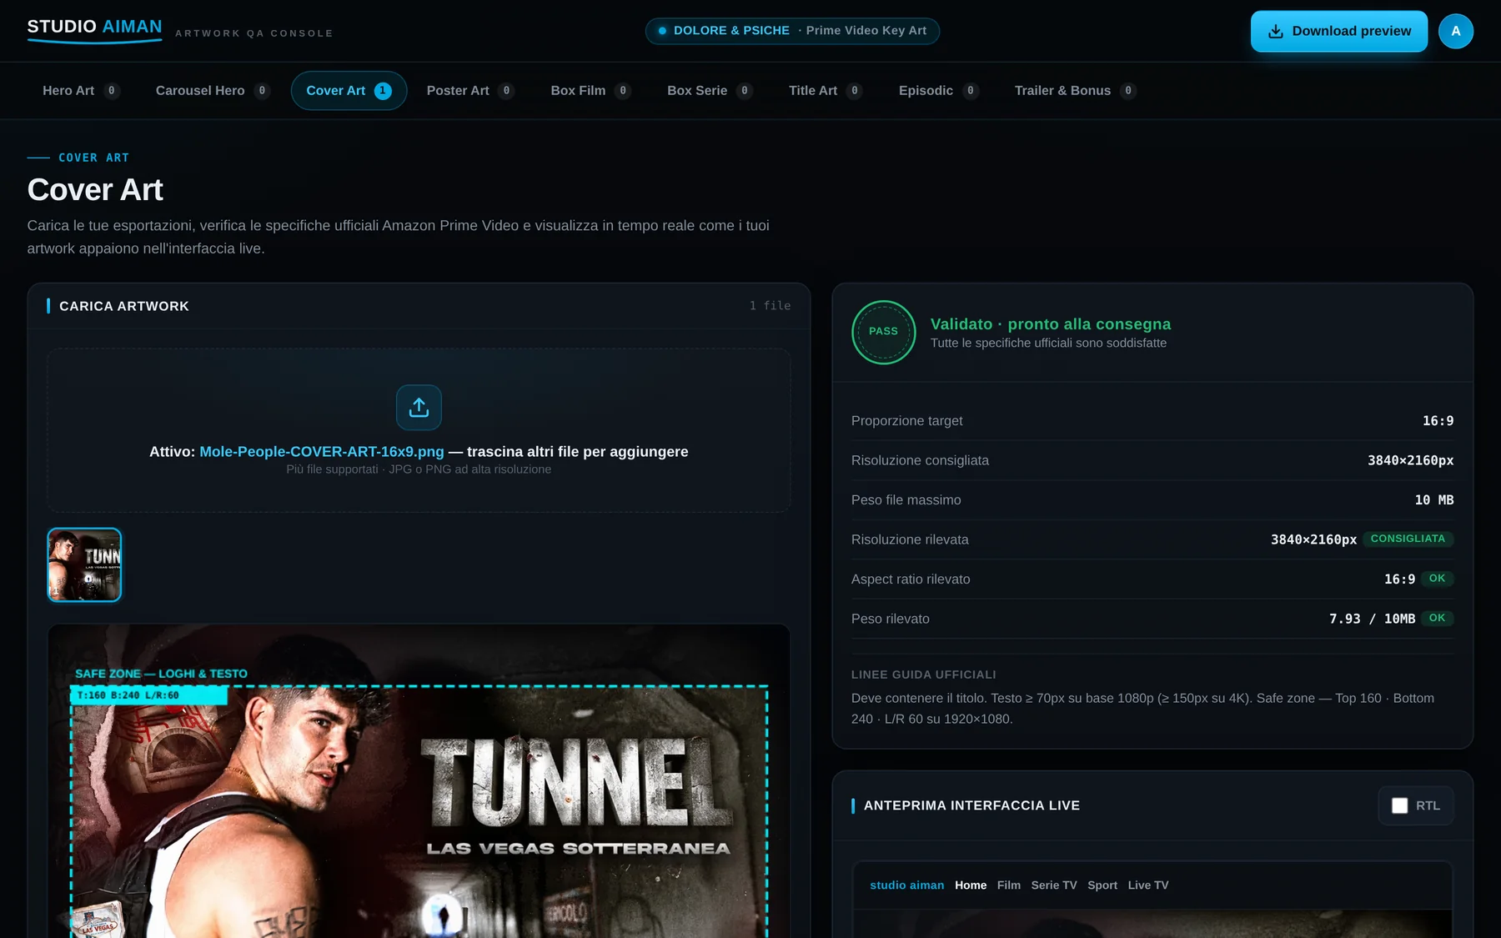Click the 16:9 Proporzione target value
1501x938 pixels.
click(1438, 421)
